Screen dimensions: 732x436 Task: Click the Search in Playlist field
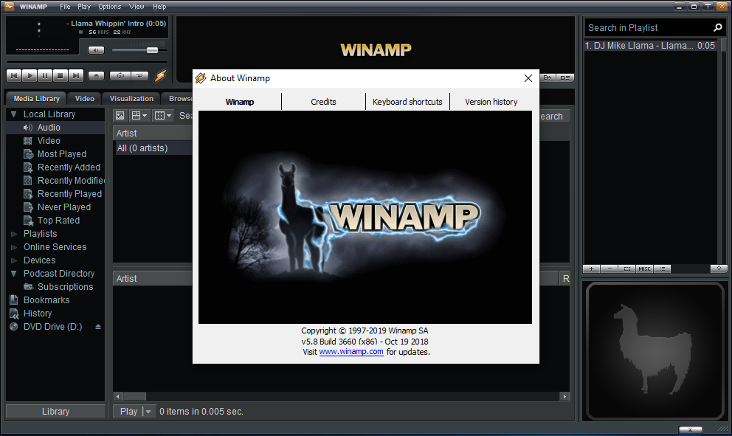click(x=648, y=28)
